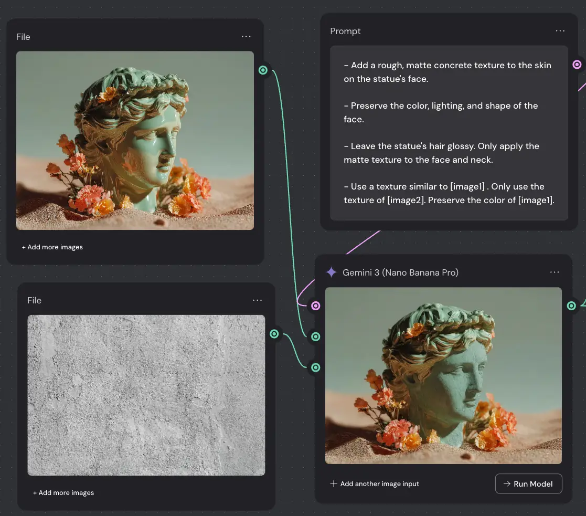Click the Gemini node's lower green image input
Screen dimensions: 586x516
pyautogui.click(x=315, y=367)
